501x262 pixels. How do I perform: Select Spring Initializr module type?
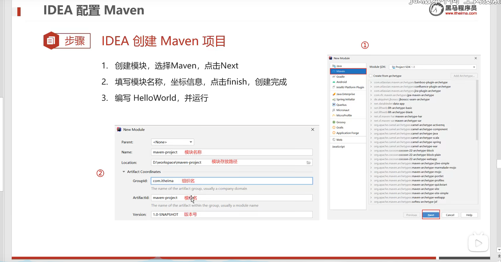pos(348,100)
